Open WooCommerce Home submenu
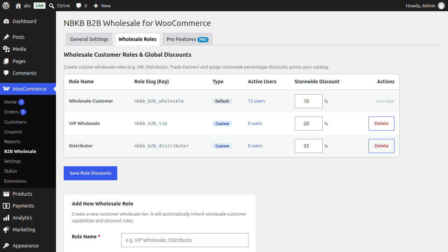This screenshot has height=252, width=448. point(10,102)
